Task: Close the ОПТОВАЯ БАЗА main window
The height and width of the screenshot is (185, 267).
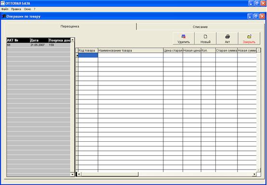Action: pyautogui.click(x=263, y=3)
